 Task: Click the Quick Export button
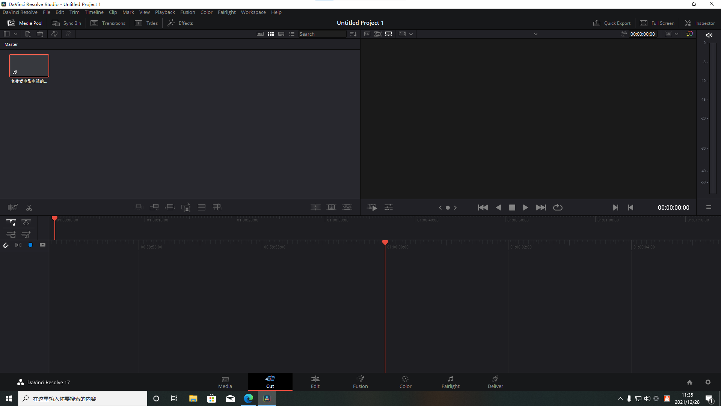tap(612, 23)
